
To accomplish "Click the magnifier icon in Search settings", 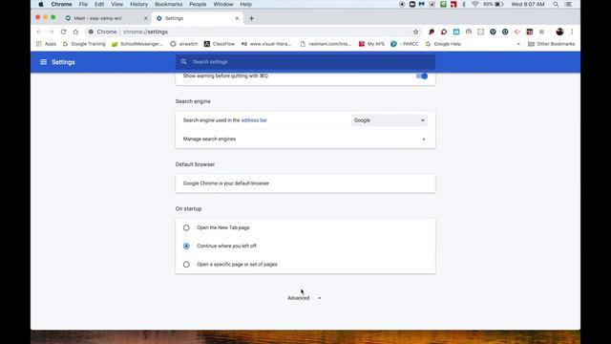I will click(x=183, y=61).
